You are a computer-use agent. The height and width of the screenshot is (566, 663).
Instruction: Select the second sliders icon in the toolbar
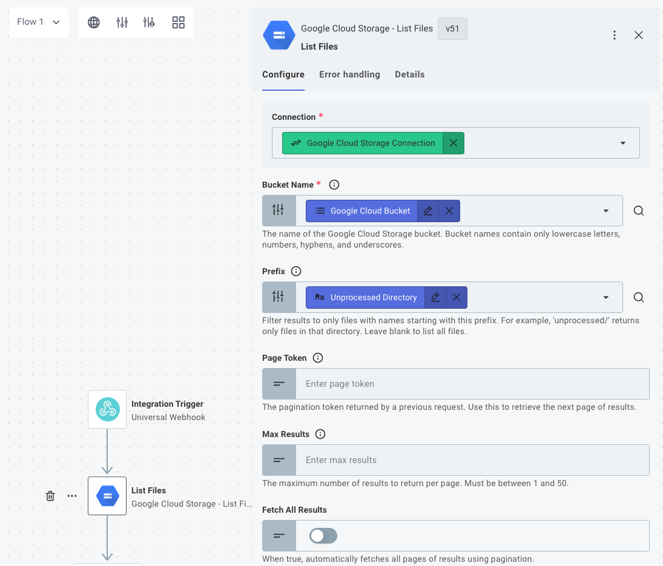149,22
